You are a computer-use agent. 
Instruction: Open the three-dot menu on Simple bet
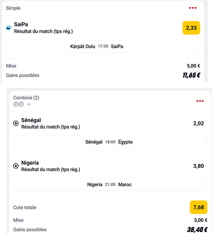point(193,8)
